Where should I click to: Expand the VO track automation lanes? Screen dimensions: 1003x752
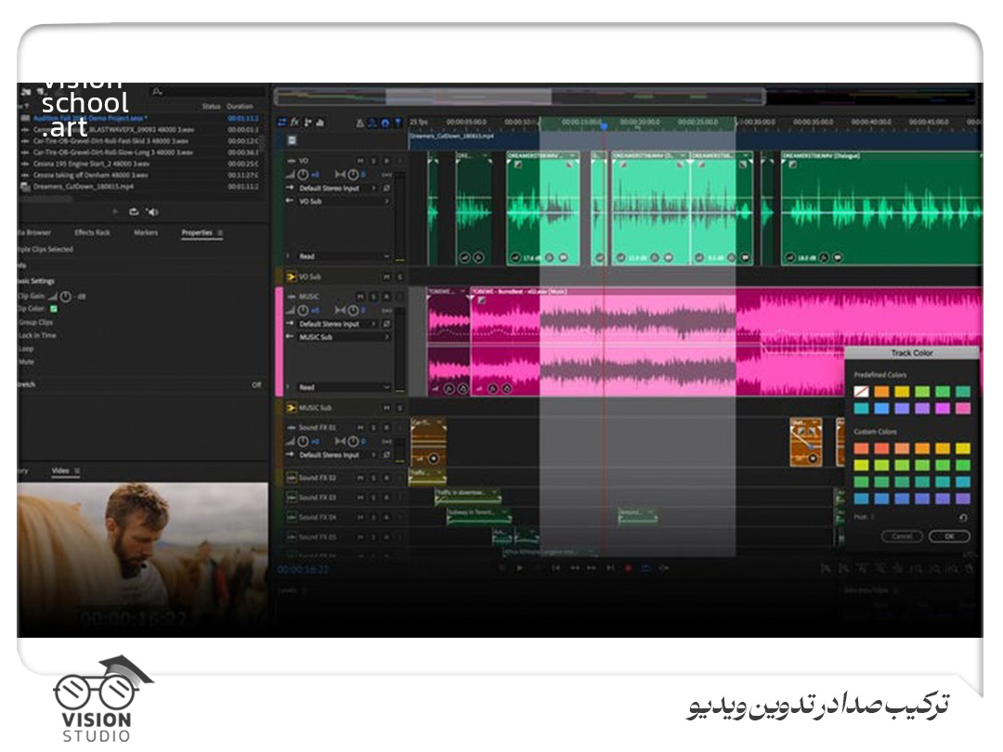coord(289,256)
